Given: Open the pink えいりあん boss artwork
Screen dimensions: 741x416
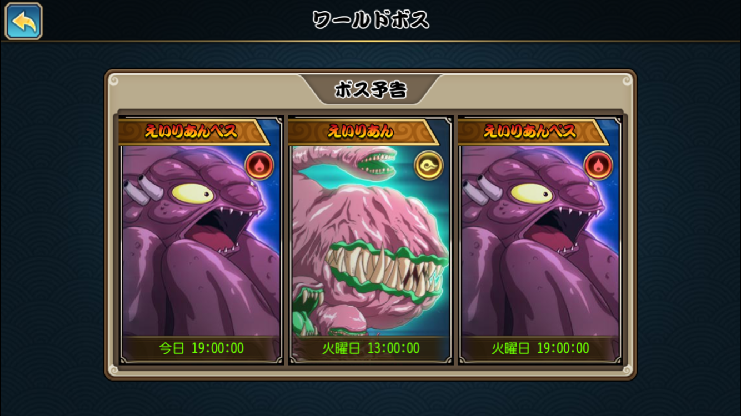Looking at the screenshot, I should (x=370, y=241).
